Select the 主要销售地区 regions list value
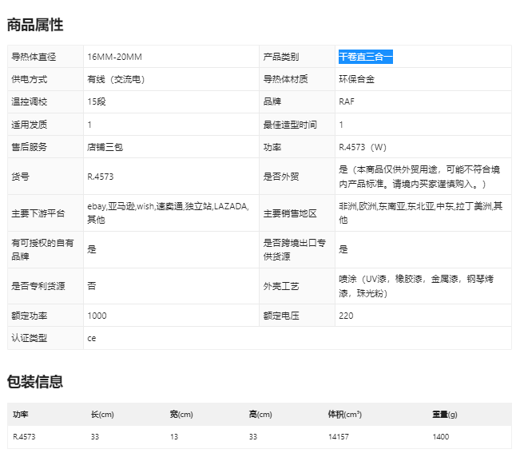 420,213
